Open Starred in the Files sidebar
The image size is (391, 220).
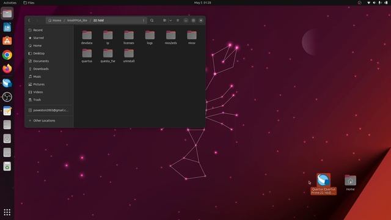[x=49, y=38]
